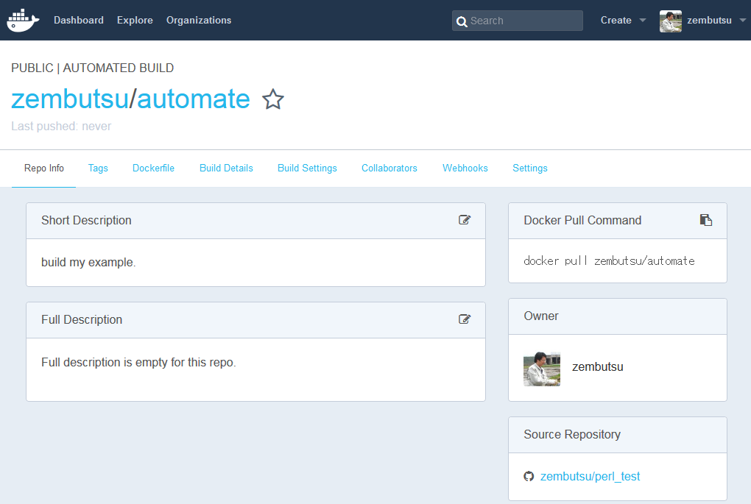Click the owner name zembutsu
Viewport: 751px width, 504px height.
(598, 366)
